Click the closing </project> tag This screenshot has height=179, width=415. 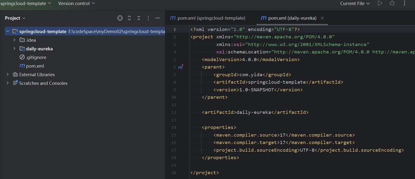(x=204, y=172)
